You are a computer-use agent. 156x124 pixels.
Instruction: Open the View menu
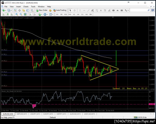tap(12, 6)
